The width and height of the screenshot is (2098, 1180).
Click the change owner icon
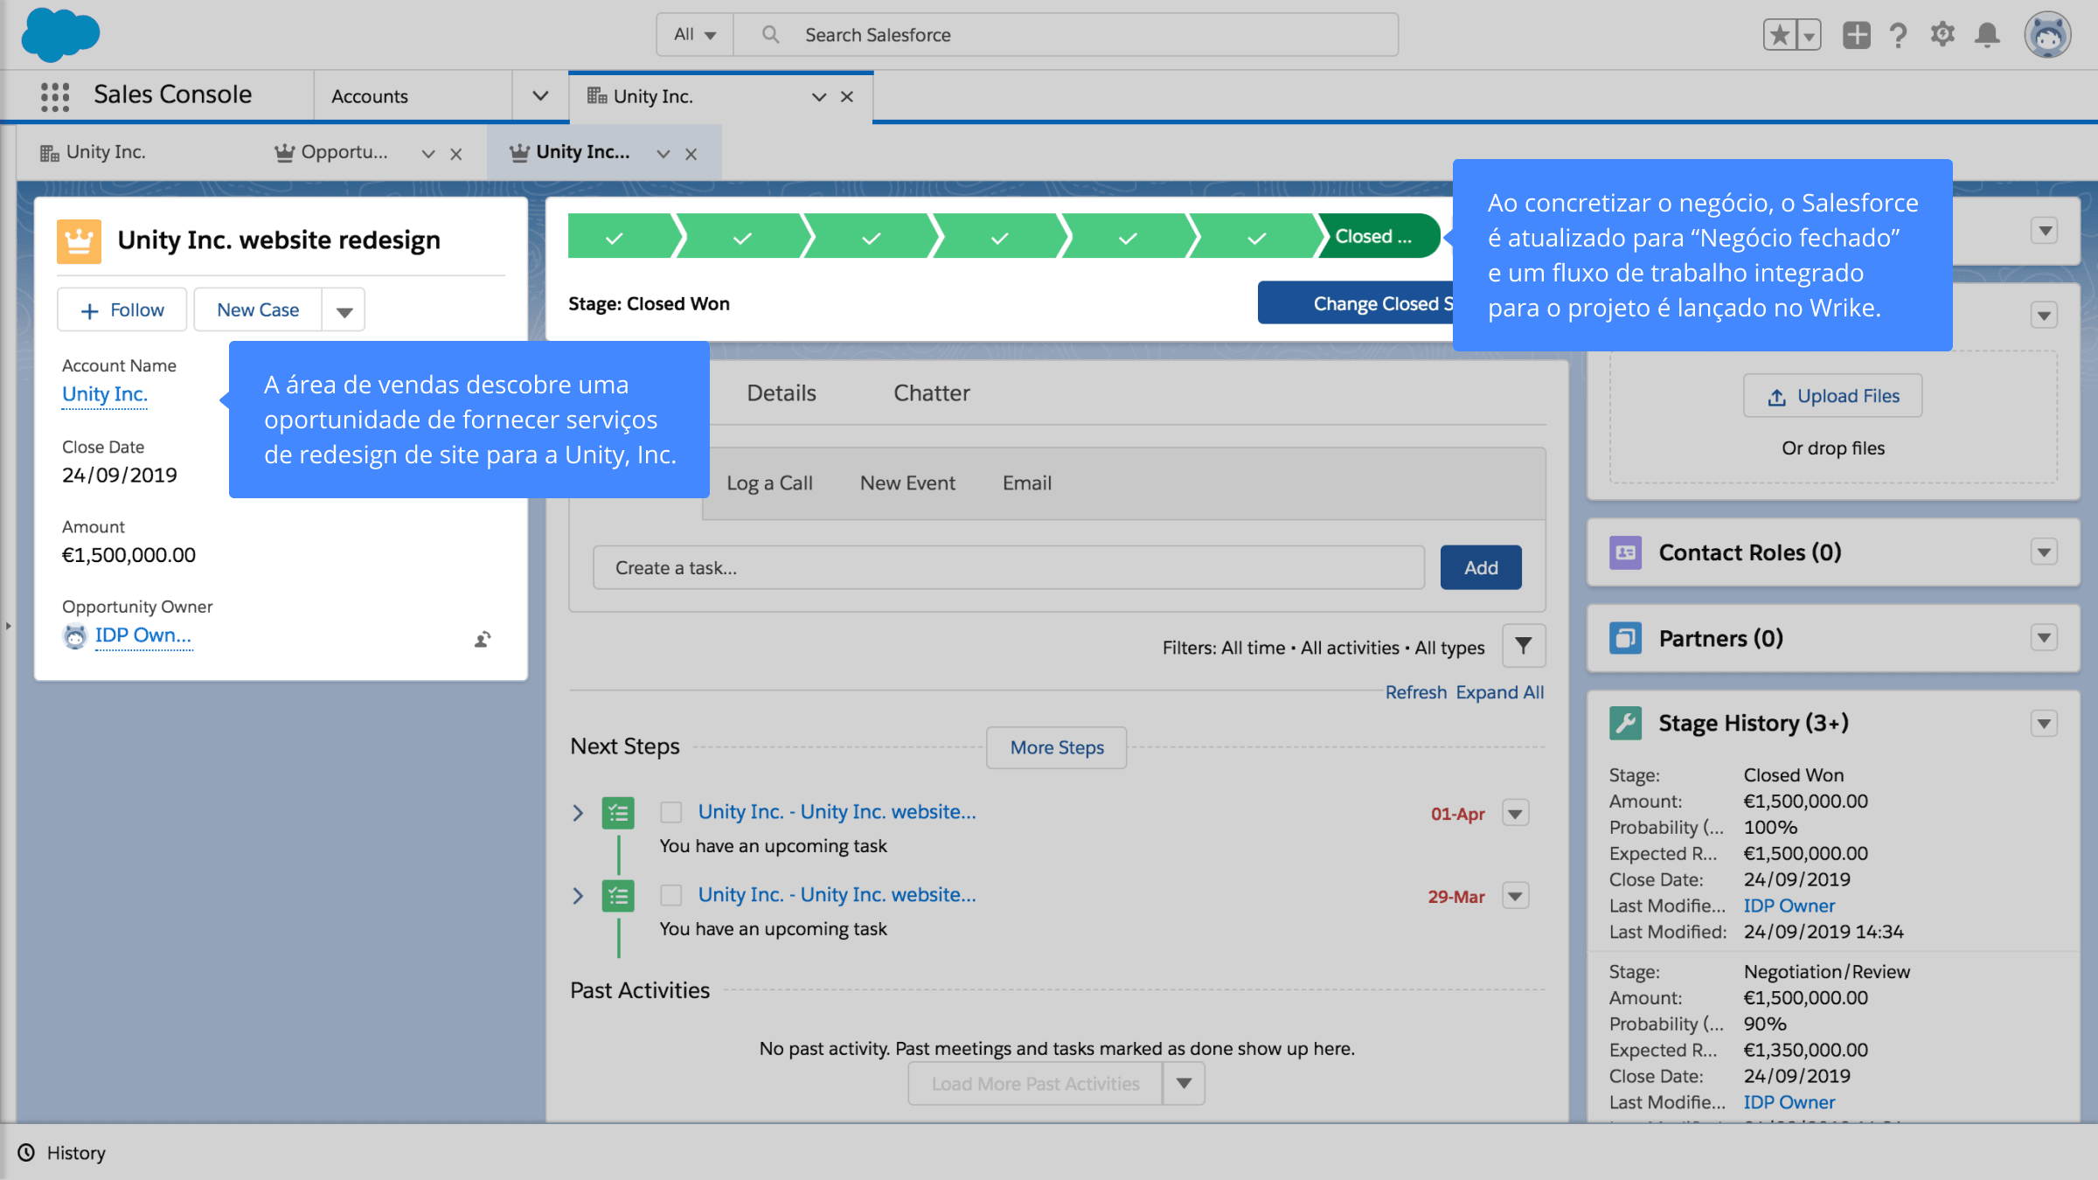click(x=483, y=639)
